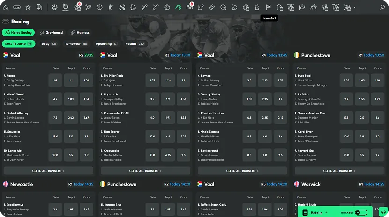The width and height of the screenshot is (389, 217).
Task: Toggle the Quick Bet switch
Action: pos(361,212)
